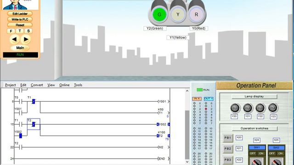
Task: Open the Edit menu
Action: point(23,85)
